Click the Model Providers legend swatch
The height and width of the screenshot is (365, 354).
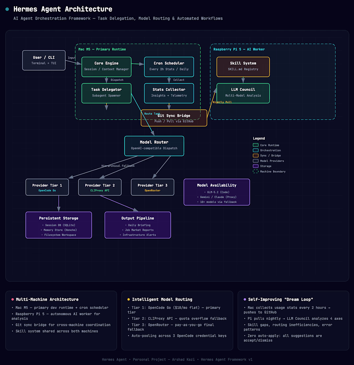point(255,161)
